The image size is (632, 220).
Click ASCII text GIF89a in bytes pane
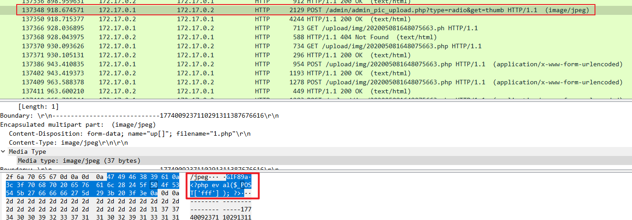pyautogui.click(x=237, y=177)
